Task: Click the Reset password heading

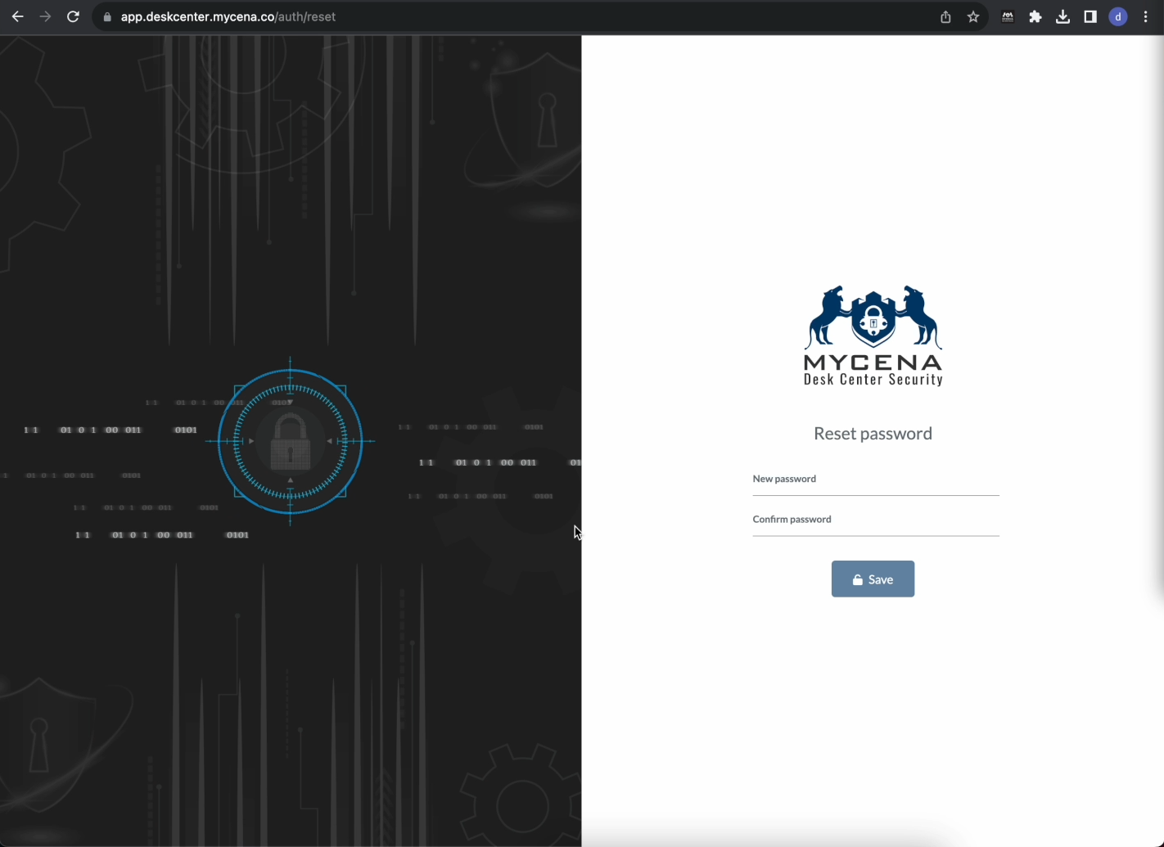Action: (x=873, y=434)
